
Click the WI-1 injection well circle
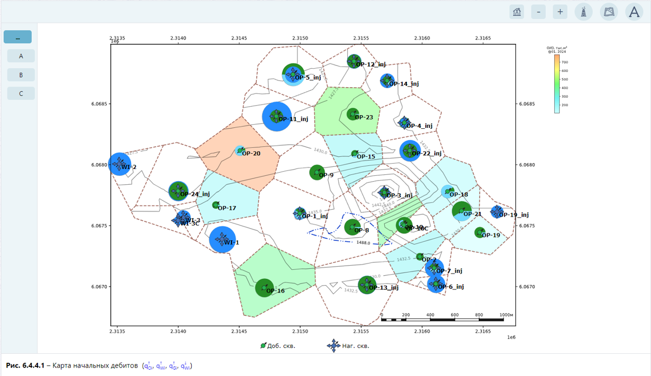pos(222,240)
